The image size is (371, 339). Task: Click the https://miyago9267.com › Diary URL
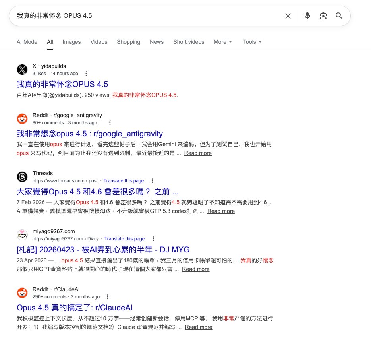(x=66, y=239)
